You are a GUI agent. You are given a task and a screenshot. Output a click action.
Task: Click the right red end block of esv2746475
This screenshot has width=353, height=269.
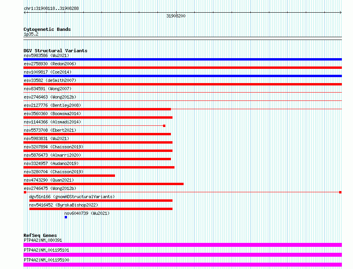pyautogui.click(x=340, y=192)
